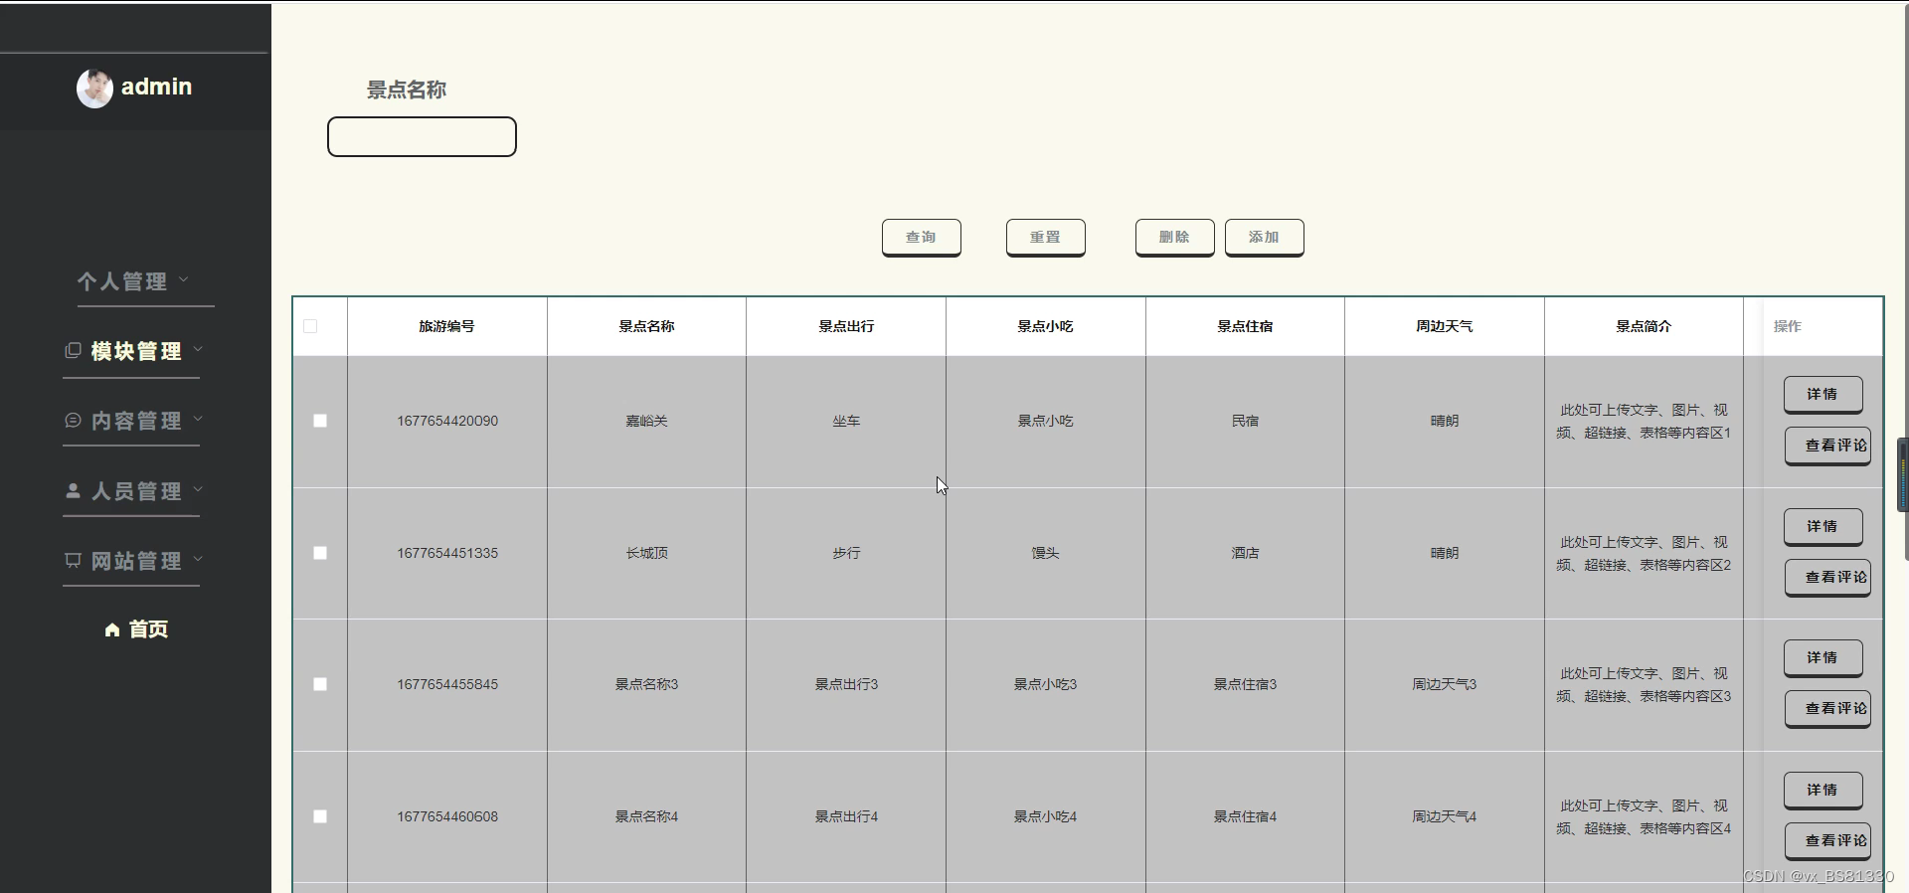The image size is (1909, 893).
Task: Click cell 周边天气3
Action: (x=1445, y=684)
